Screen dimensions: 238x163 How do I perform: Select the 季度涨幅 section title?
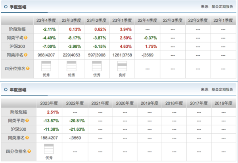tap(18, 7)
